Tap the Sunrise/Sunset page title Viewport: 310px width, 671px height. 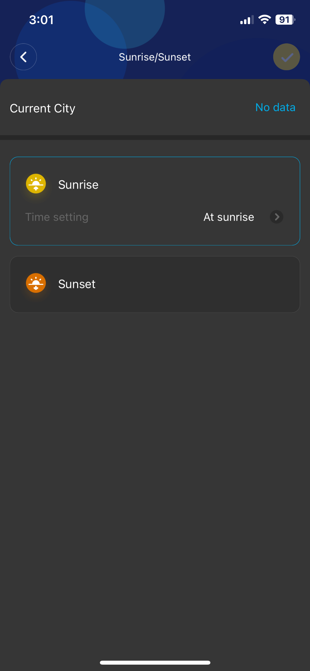point(155,57)
